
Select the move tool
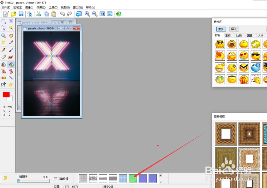pyautogui.click(x=11, y=21)
